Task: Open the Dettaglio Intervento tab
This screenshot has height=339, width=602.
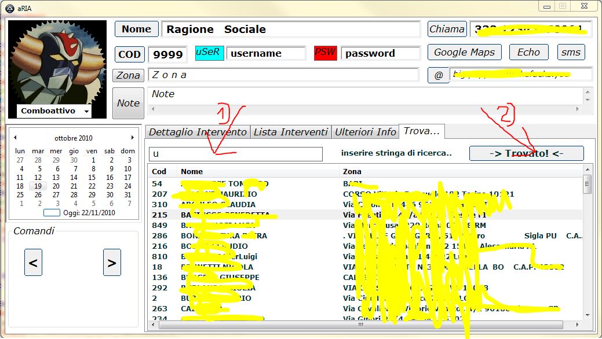Action: click(x=198, y=132)
